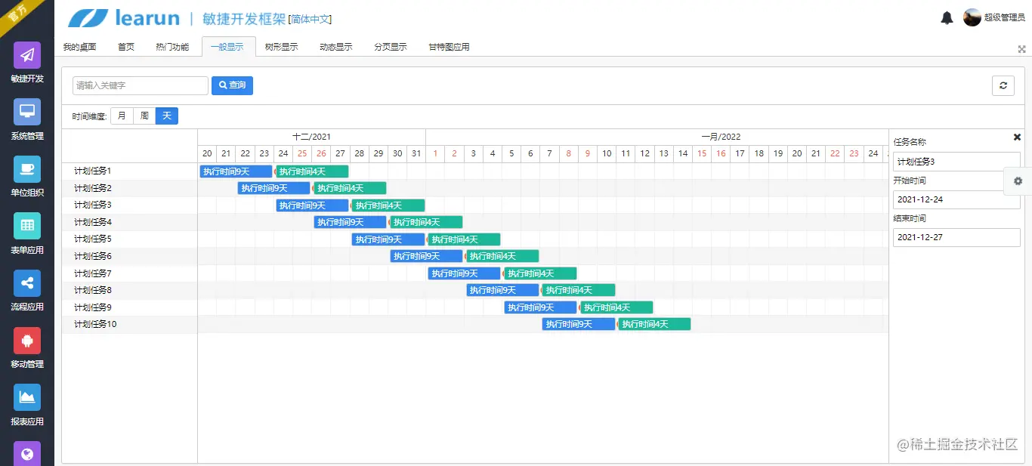Switch time dimension to 月 (month)

(122, 116)
